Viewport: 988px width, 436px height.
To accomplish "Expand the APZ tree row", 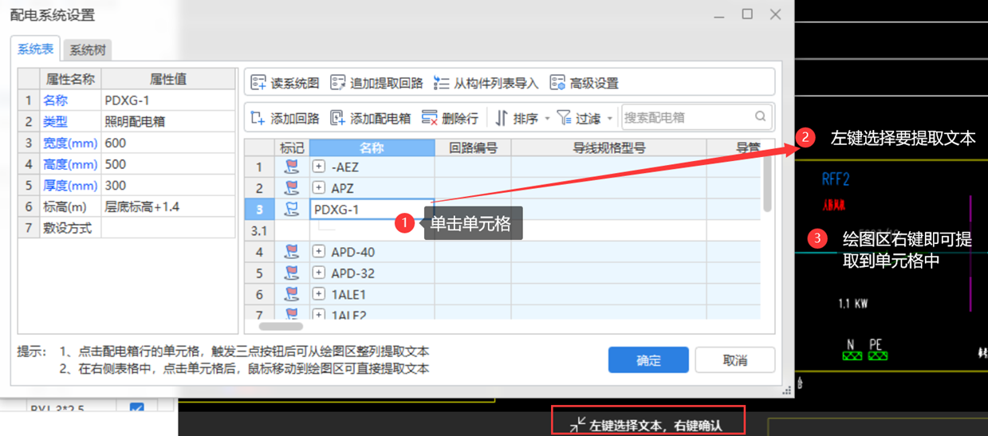I will point(319,188).
